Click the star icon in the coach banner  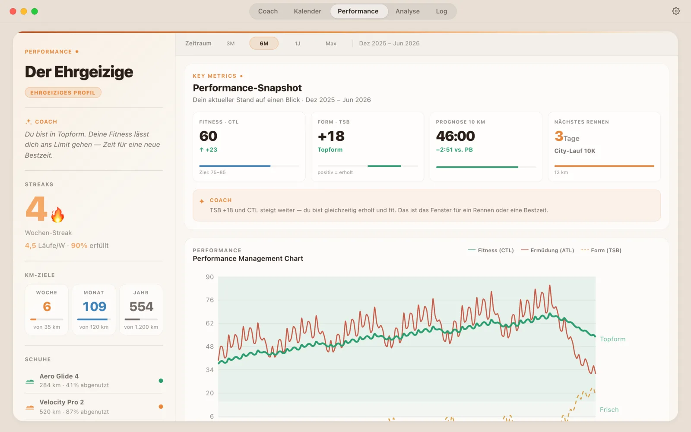tap(202, 201)
